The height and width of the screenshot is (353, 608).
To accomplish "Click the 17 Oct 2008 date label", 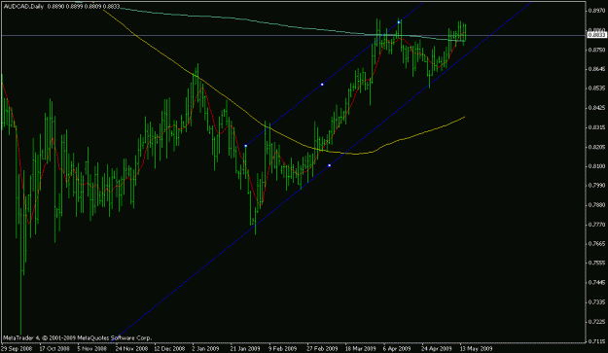I will coord(54,348).
